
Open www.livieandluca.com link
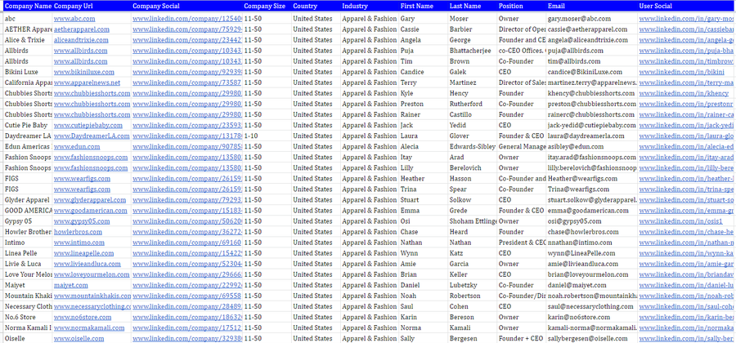click(x=87, y=265)
